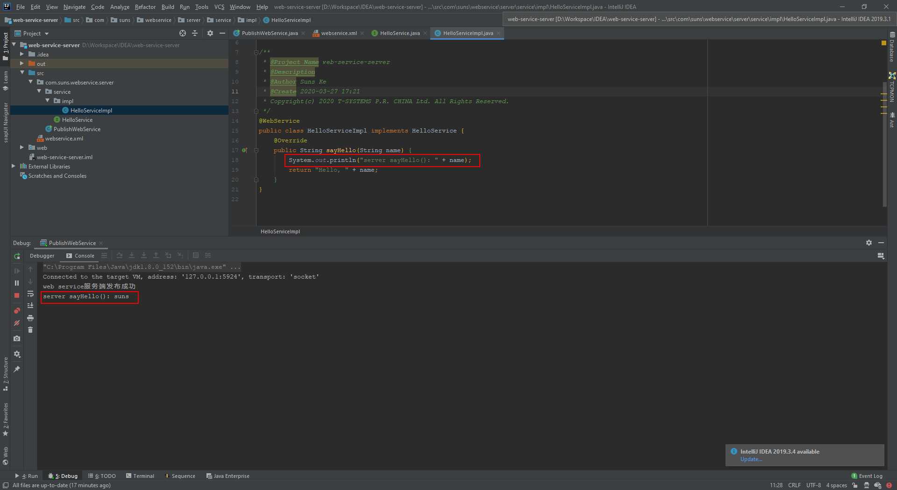The width and height of the screenshot is (897, 490).
Task: Toggle Mute Breakpoints in debug sidebar
Action: tap(17, 323)
